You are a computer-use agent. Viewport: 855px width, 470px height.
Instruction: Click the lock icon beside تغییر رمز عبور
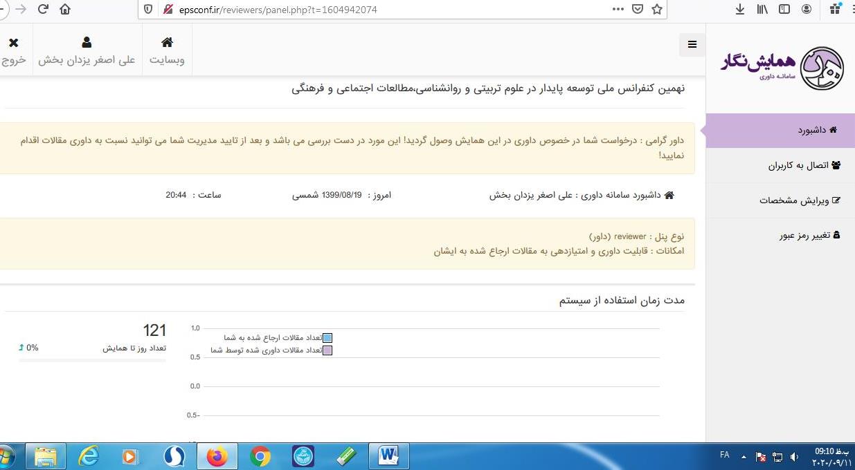[x=836, y=235]
